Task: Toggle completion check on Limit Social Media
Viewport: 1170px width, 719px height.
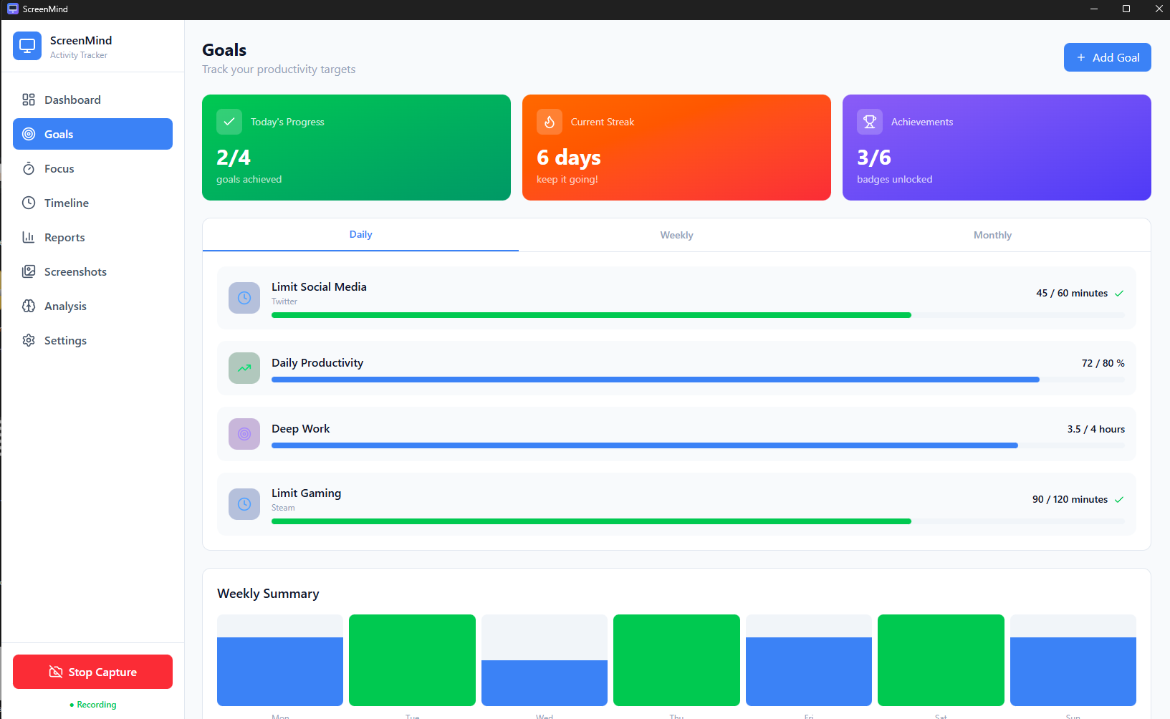Action: tap(1118, 293)
